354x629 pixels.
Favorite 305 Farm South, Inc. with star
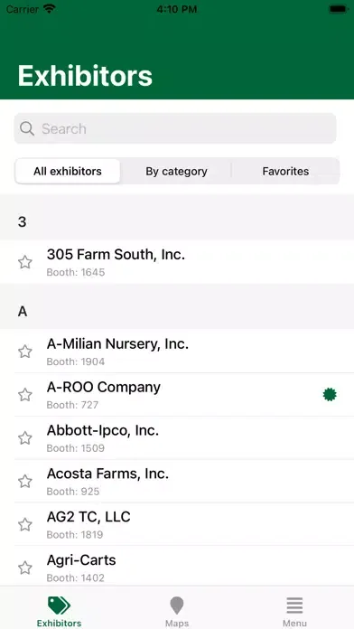click(25, 262)
